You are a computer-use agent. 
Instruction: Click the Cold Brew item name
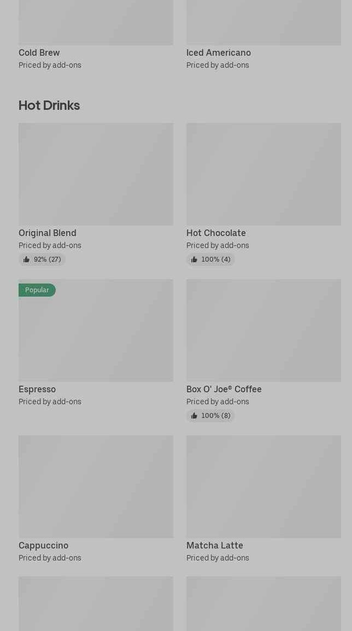coord(39,52)
